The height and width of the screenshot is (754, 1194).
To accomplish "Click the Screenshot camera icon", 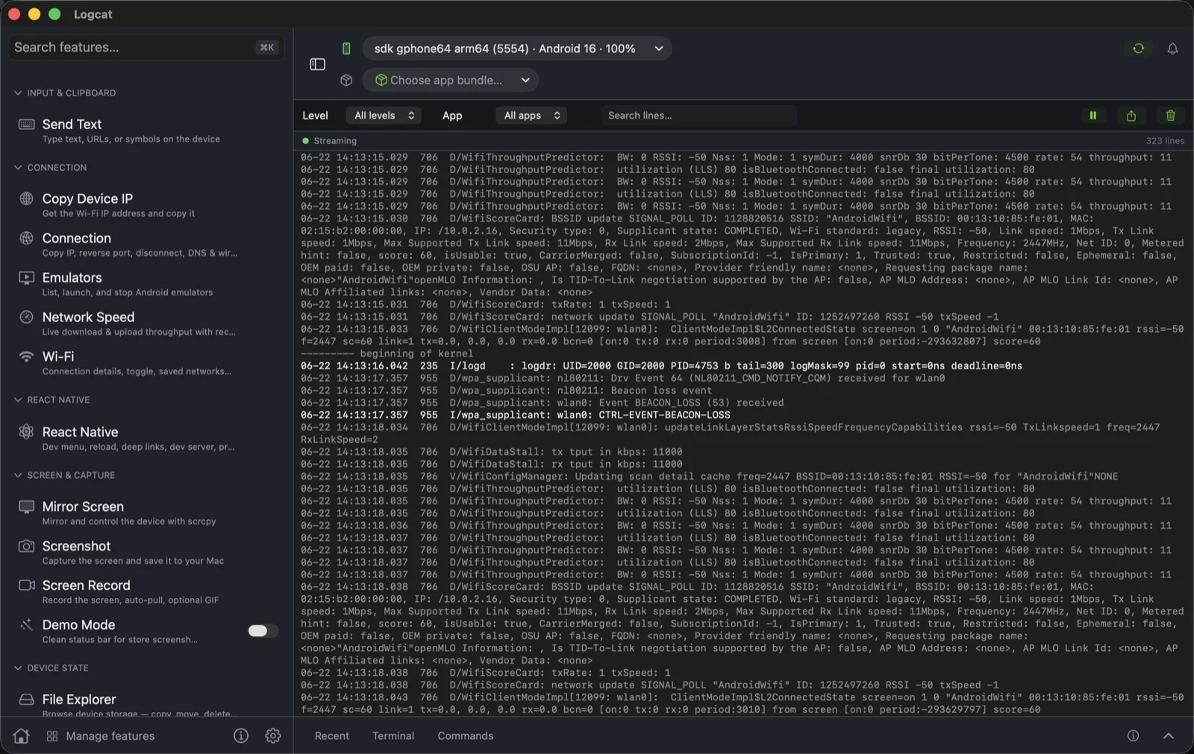I will click(x=26, y=546).
